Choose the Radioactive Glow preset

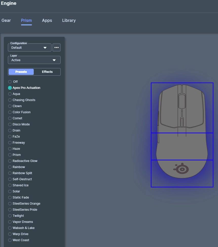tap(10, 161)
